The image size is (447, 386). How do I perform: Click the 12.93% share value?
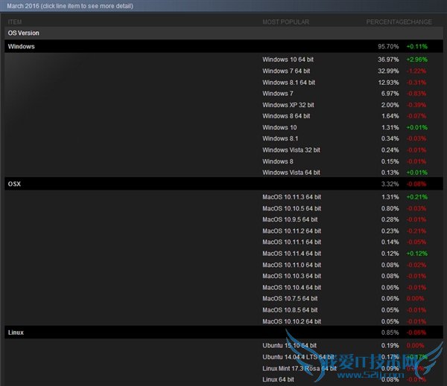(388, 83)
